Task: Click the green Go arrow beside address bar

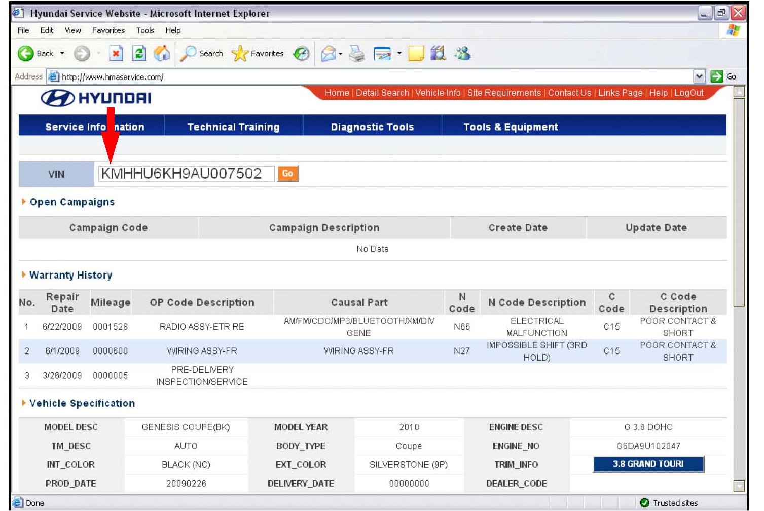Action: (x=717, y=76)
